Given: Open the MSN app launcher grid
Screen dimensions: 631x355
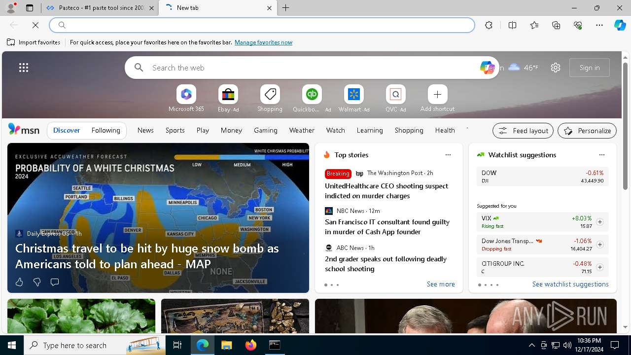Looking at the screenshot, I should pyautogui.click(x=24, y=68).
